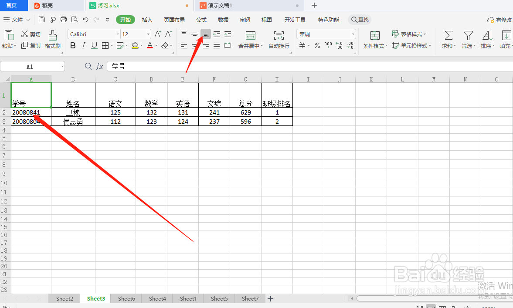513x308 pixels.
Task: Apply thousands separator format
Action: (x=328, y=45)
